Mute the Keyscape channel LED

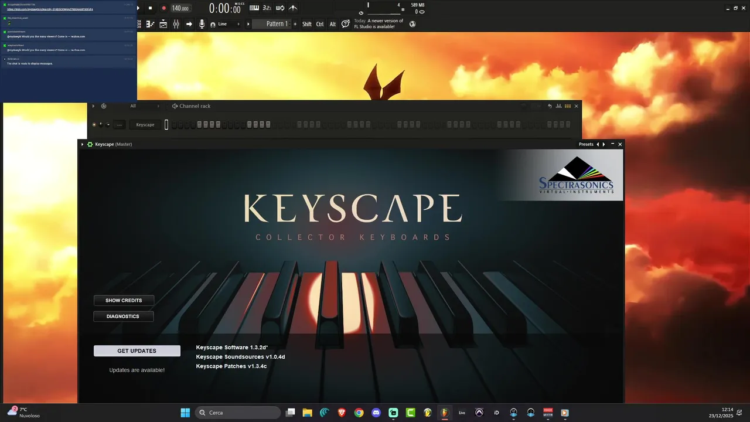point(94,124)
